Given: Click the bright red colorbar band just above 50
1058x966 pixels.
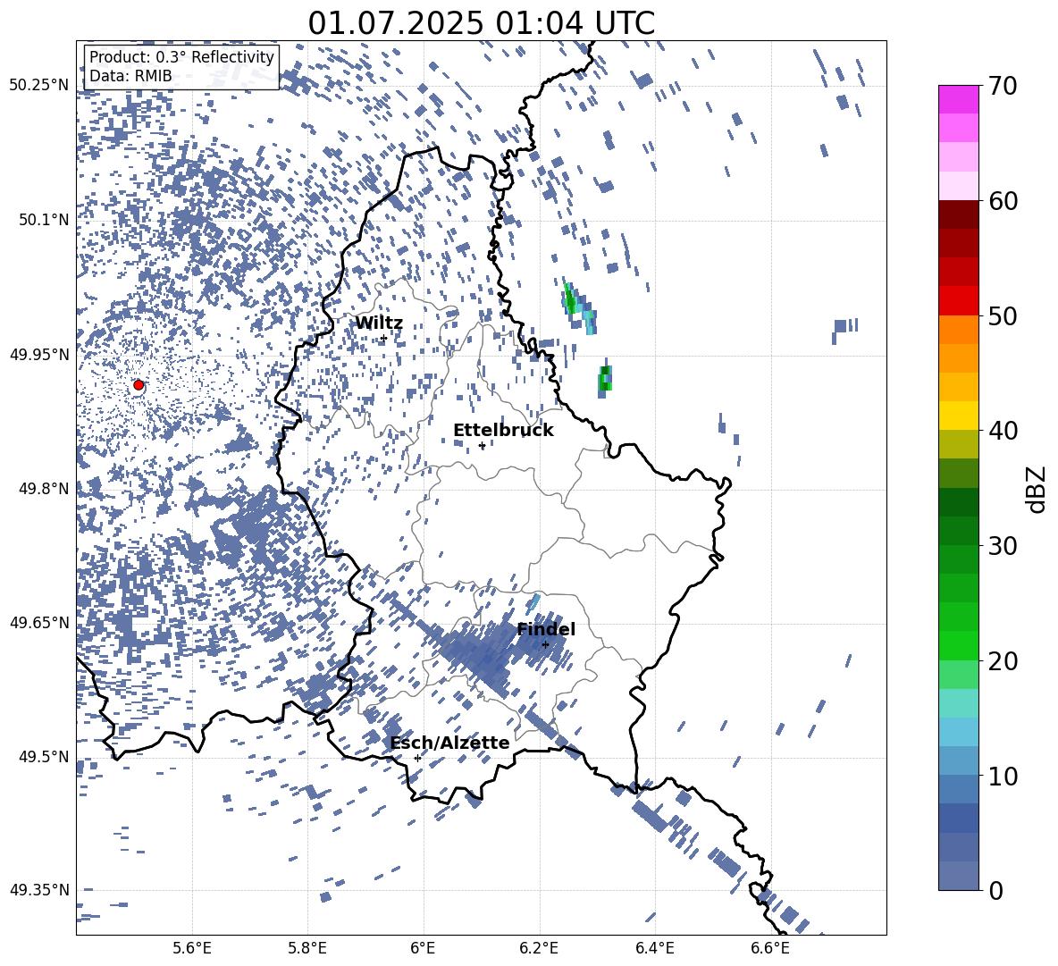Looking at the screenshot, I should 958,301.
